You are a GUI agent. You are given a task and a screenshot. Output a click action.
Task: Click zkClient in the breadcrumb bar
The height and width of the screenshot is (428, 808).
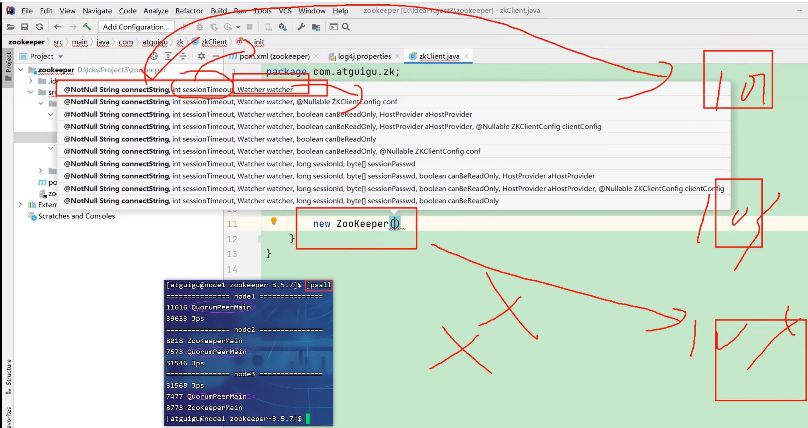[214, 42]
